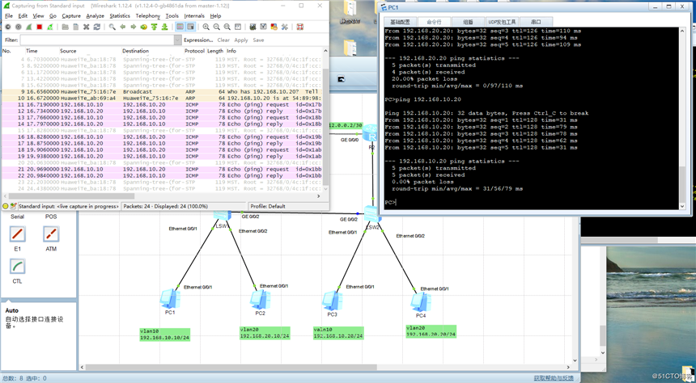
Task: Click the expert info indicator in status bar
Action: pyautogui.click(x=6, y=206)
